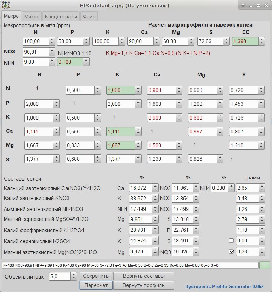Click the profile summary string field
The image size is (272, 292).
(x=130, y=265)
